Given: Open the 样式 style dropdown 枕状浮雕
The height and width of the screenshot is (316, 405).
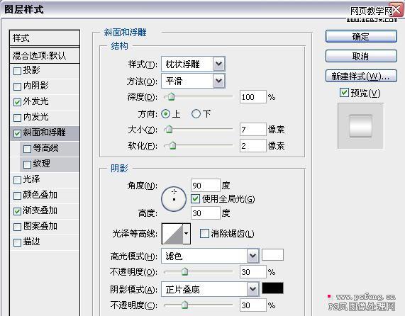Looking at the screenshot, I should point(193,64).
